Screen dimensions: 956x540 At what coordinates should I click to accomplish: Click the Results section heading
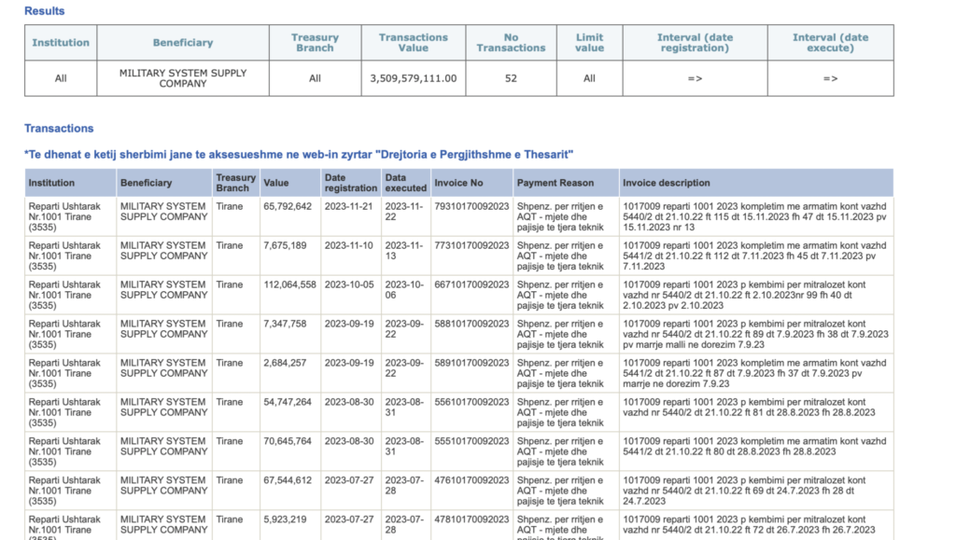(45, 11)
